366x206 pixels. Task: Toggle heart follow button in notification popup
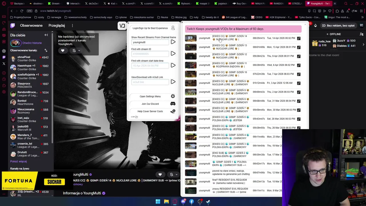(63, 51)
